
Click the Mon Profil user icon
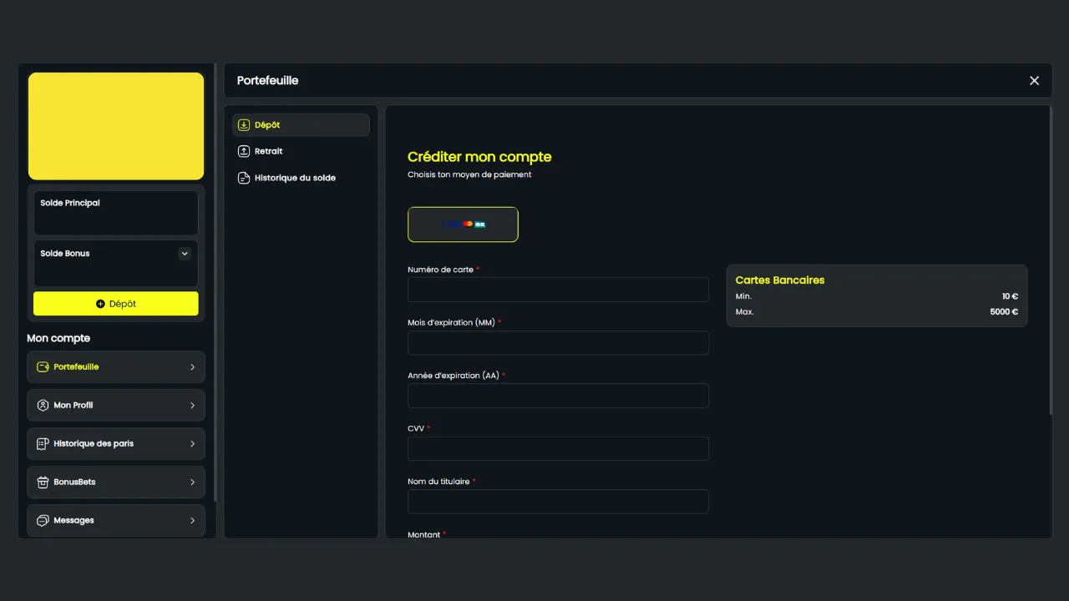43,406
